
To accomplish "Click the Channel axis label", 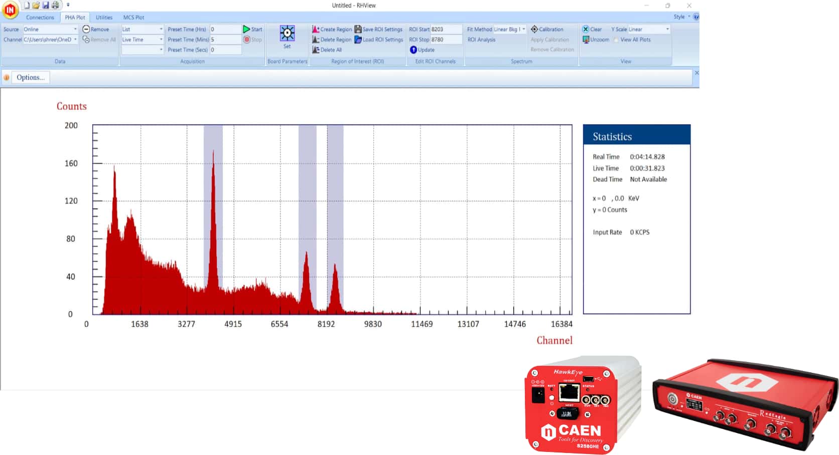I will pyautogui.click(x=554, y=340).
